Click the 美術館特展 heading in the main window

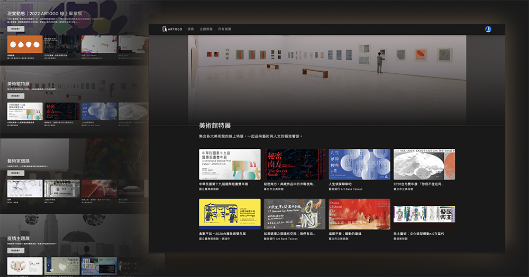click(x=214, y=126)
